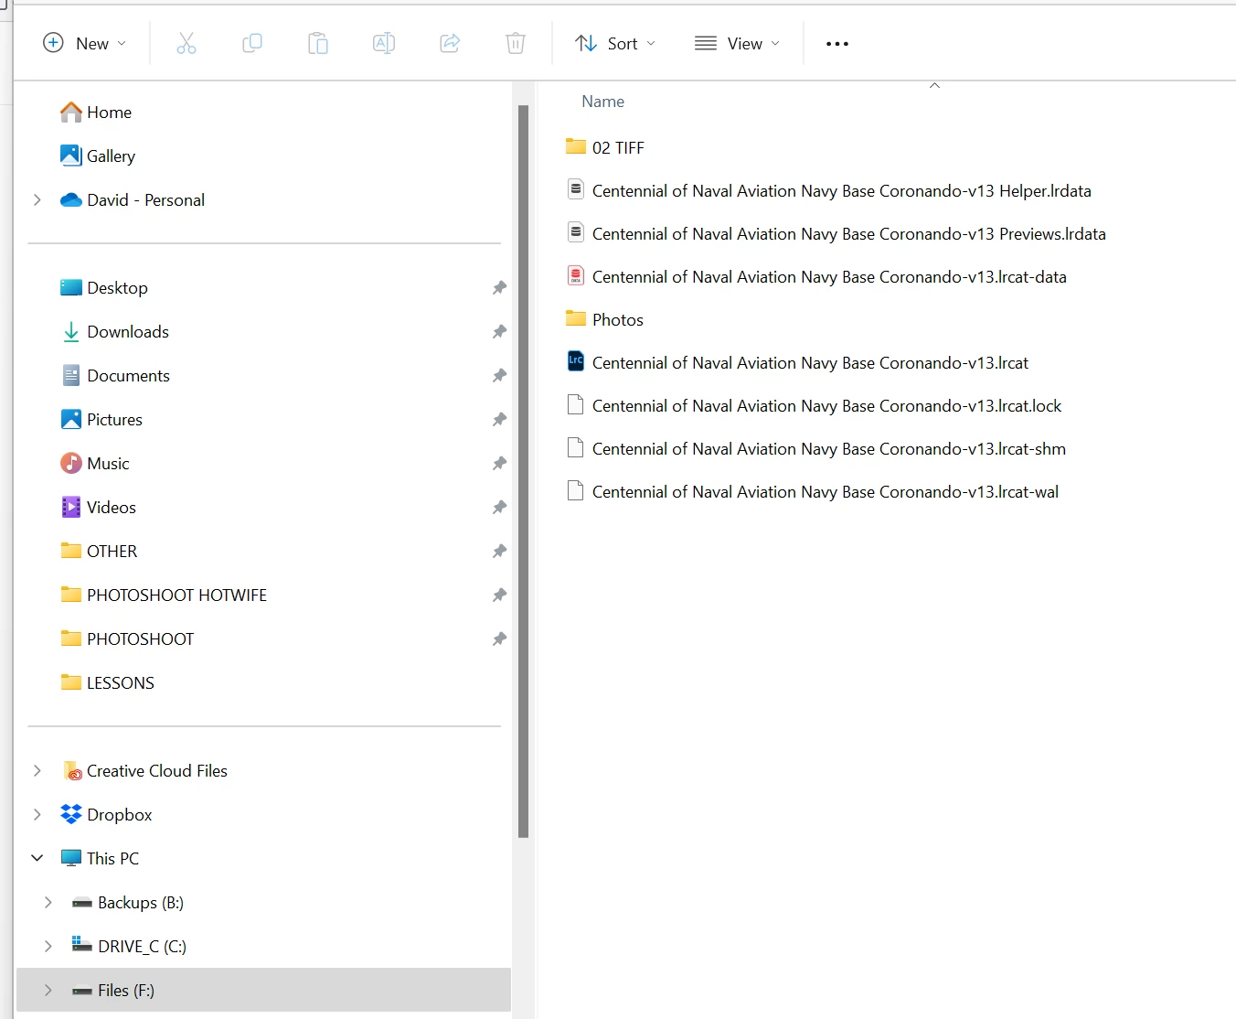The width and height of the screenshot is (1236, 1019).
Task: Unpin Desktop using its pin icon
Action: 499,288
